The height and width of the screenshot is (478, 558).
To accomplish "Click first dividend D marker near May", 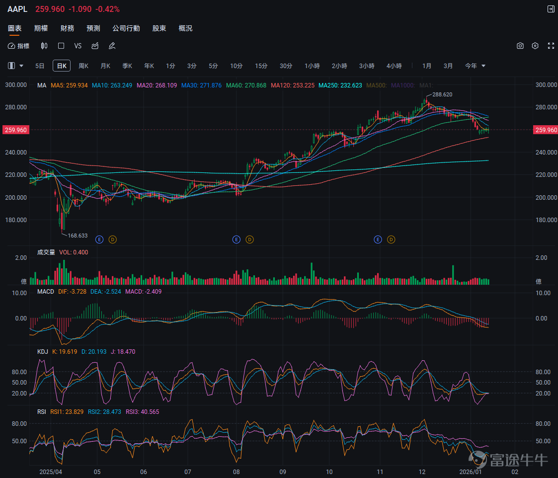I will (x=112, y=239).
